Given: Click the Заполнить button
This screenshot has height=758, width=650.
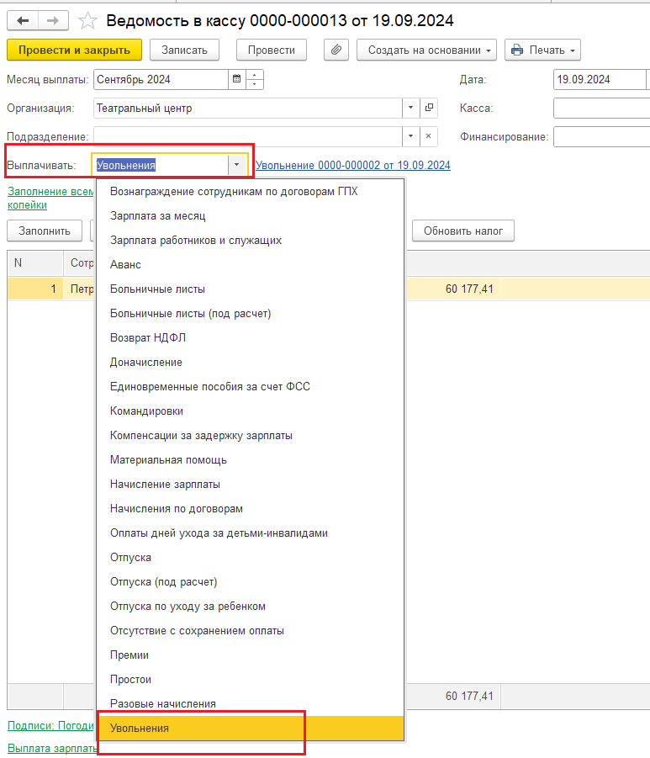Looking at the screenshot, I should (45, 231).
